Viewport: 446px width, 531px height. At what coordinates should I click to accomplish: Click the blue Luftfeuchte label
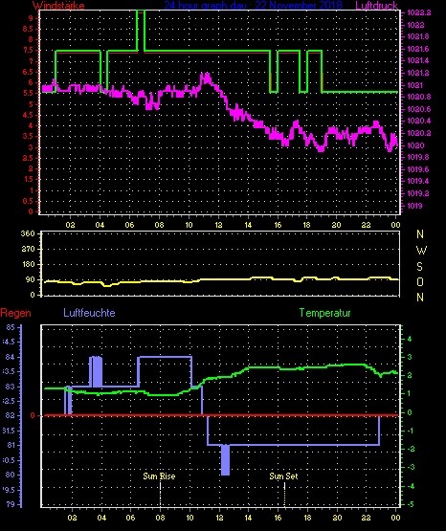pos(89,313)
